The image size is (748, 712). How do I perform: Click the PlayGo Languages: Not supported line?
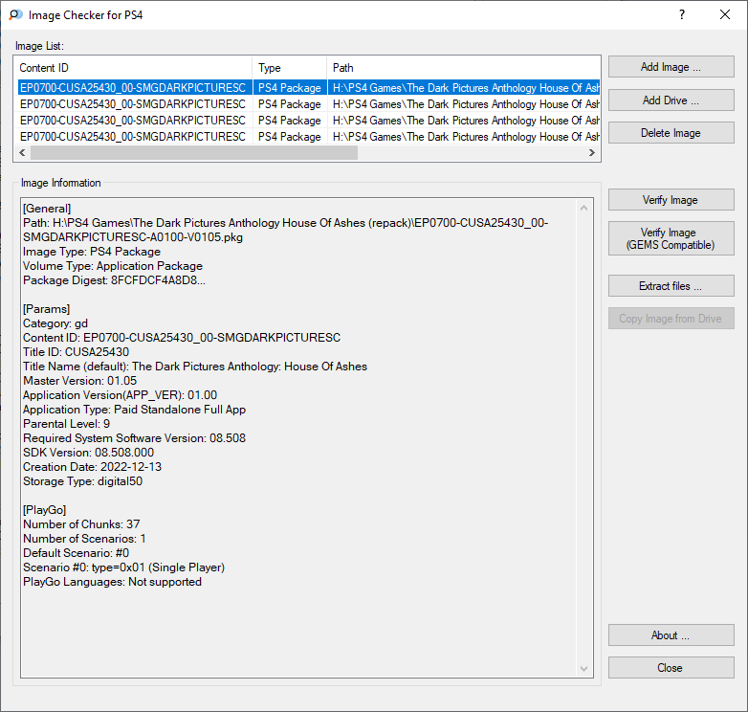(x=112, y=582)
